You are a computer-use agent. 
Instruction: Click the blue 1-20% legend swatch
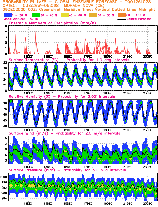(x=8, y=15)
